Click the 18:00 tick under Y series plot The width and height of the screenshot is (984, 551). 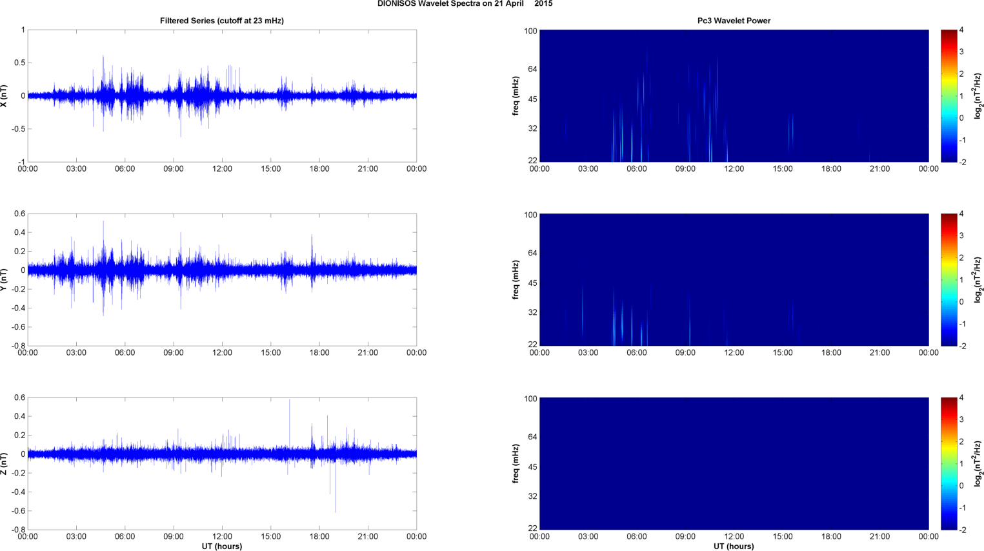[x=319, y=353]
